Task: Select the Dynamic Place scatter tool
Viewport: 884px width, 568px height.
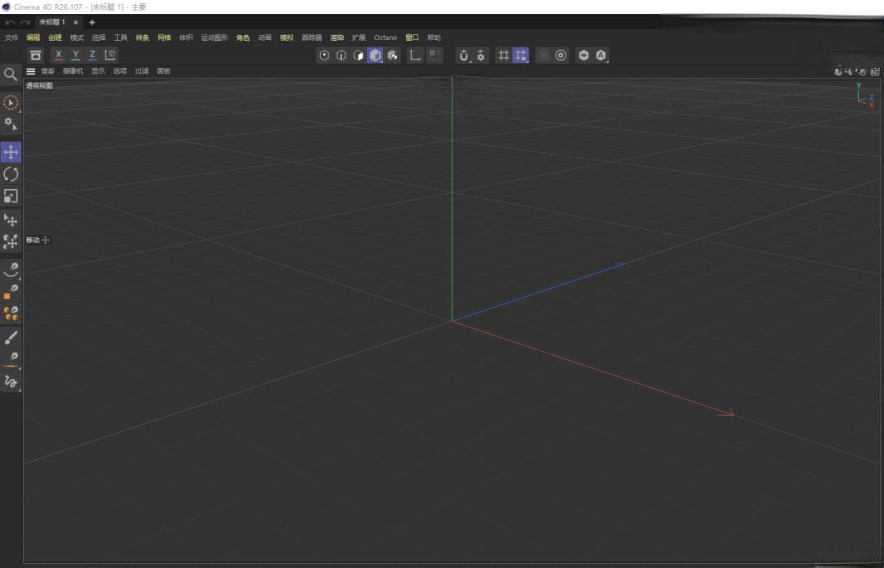Action: click(x=11, y=241)
